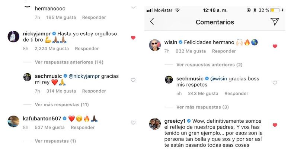Like sechmusic's gracias boss reply
This screenshot has height=155, width=288.
275,83
